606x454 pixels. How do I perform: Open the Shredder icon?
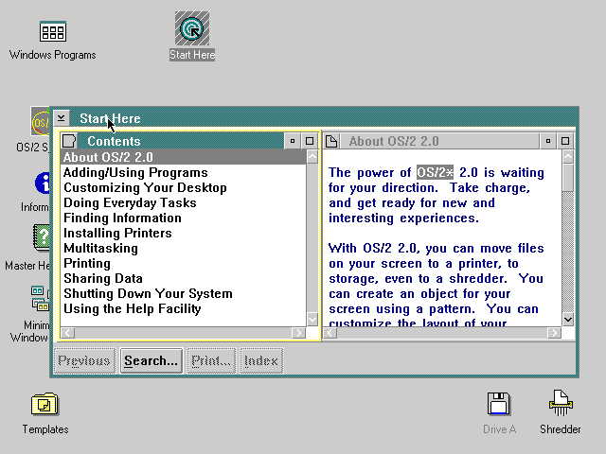pyautogui.click(x=561, y=403)
